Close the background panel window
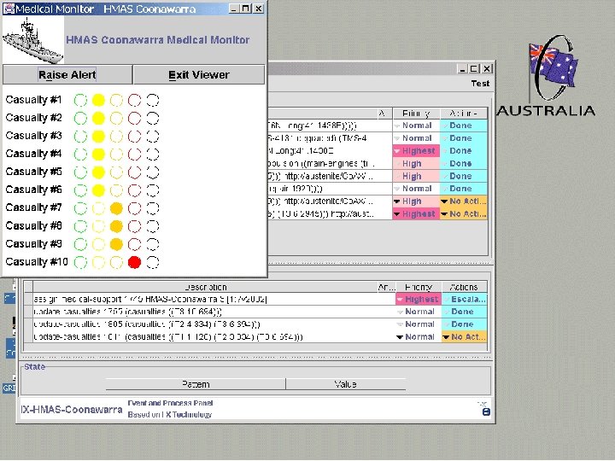This screenshot has height=461, width=615. click(x=487, y=69)
